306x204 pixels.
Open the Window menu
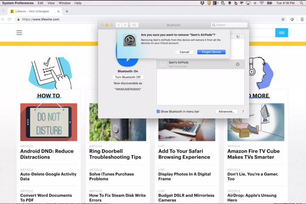click(x=65, y=3)
